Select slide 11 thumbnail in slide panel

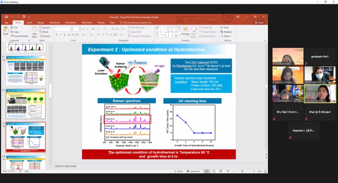point(26,71)
